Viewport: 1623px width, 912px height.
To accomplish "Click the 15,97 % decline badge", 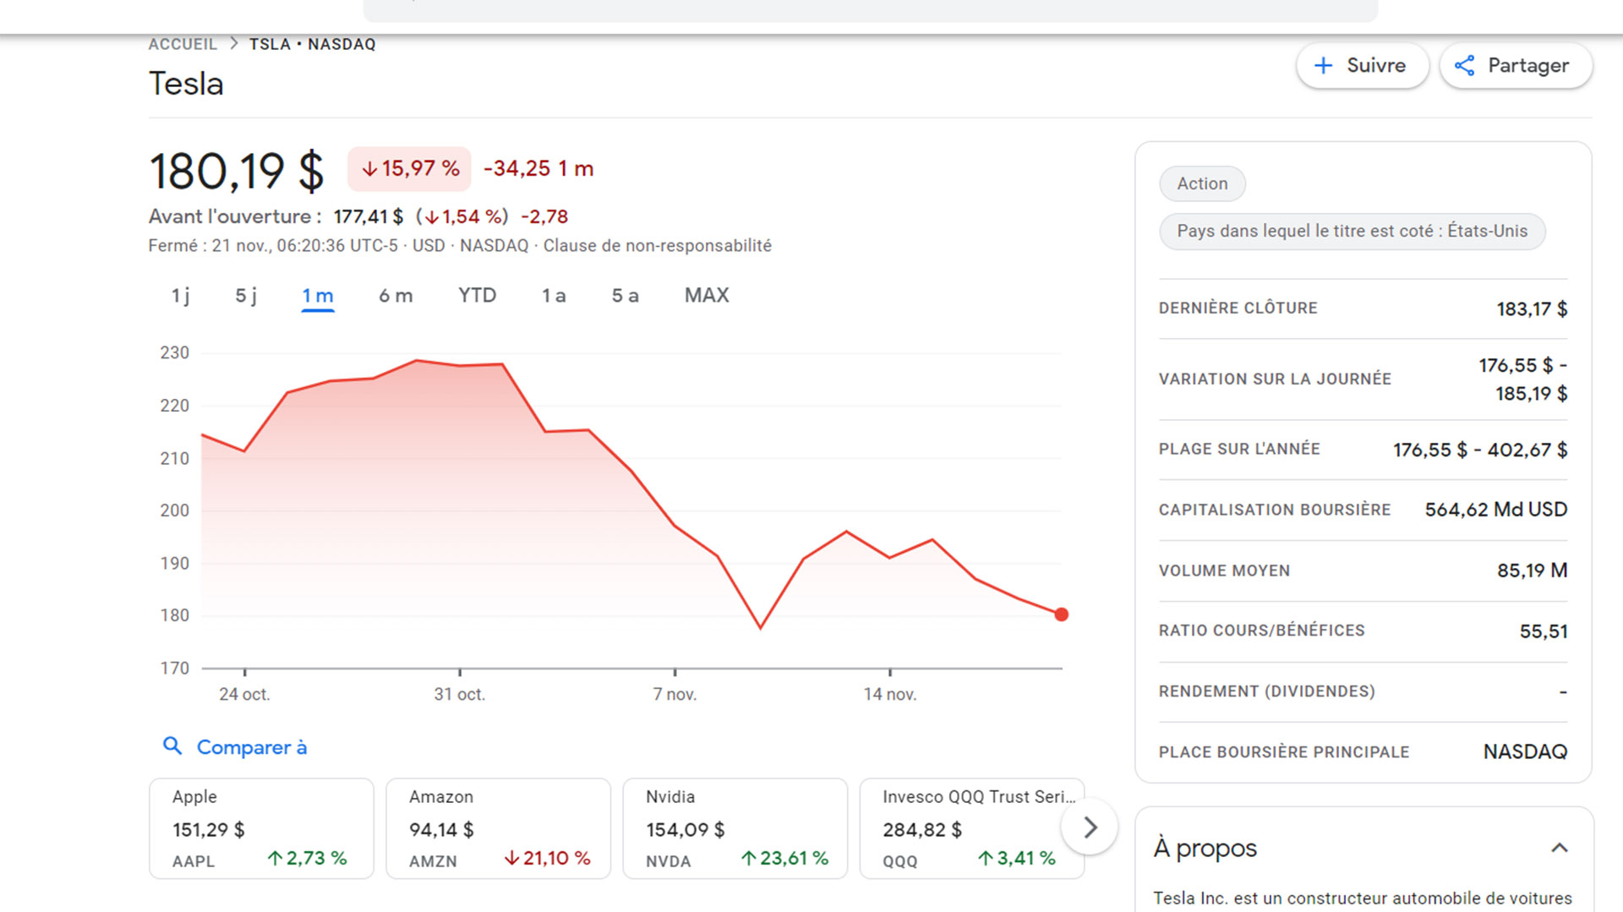I will click(x=409, y=168).
